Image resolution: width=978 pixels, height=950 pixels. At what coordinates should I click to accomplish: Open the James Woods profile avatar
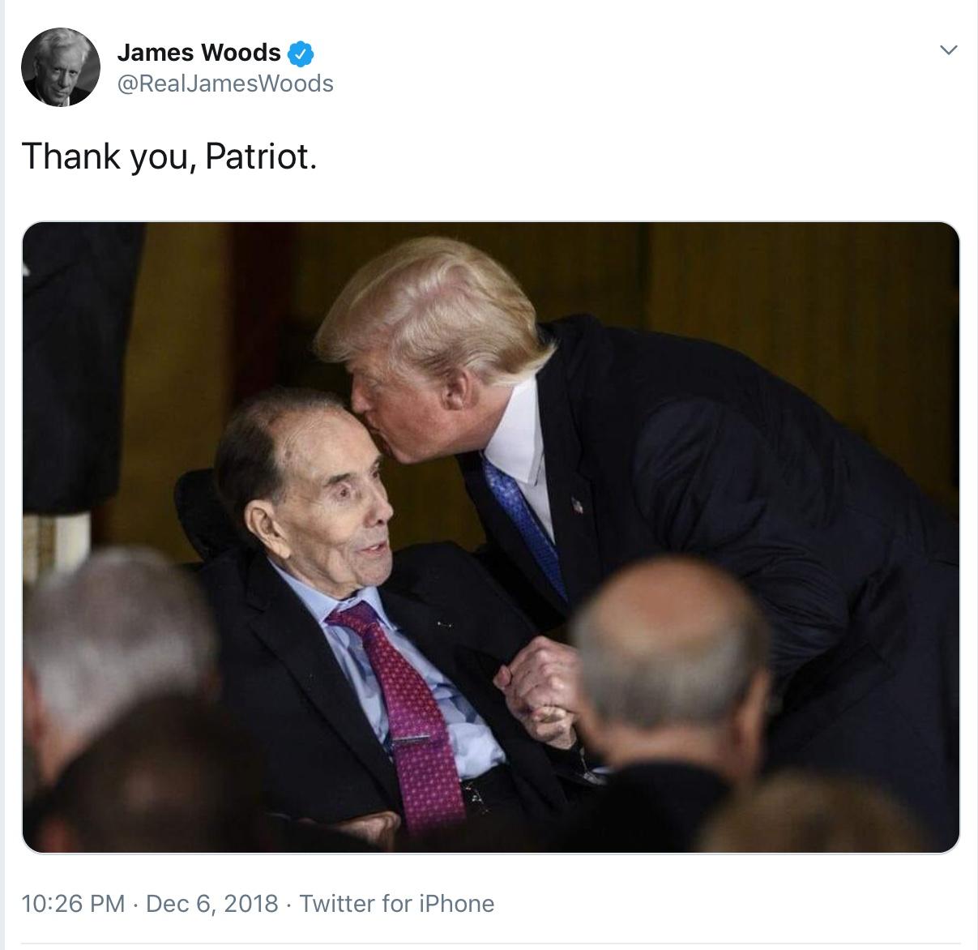coord(61,67)
